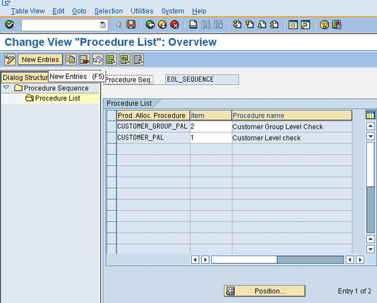Click the table settings icon above scrollbar
This screenshot has width=377, height=303.
point(370,115)
